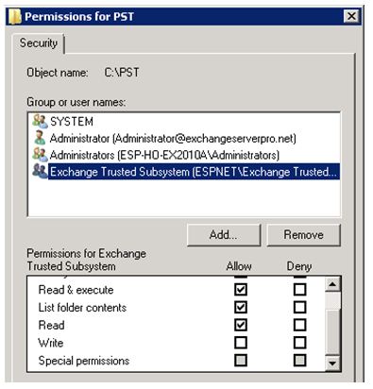373x389 pixels.
Task: Click the permissions list scroll-up arrow
Action: pos(332,285)
